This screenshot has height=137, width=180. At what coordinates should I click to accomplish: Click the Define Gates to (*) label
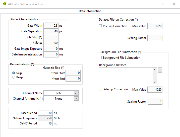[x=22, y=64]
